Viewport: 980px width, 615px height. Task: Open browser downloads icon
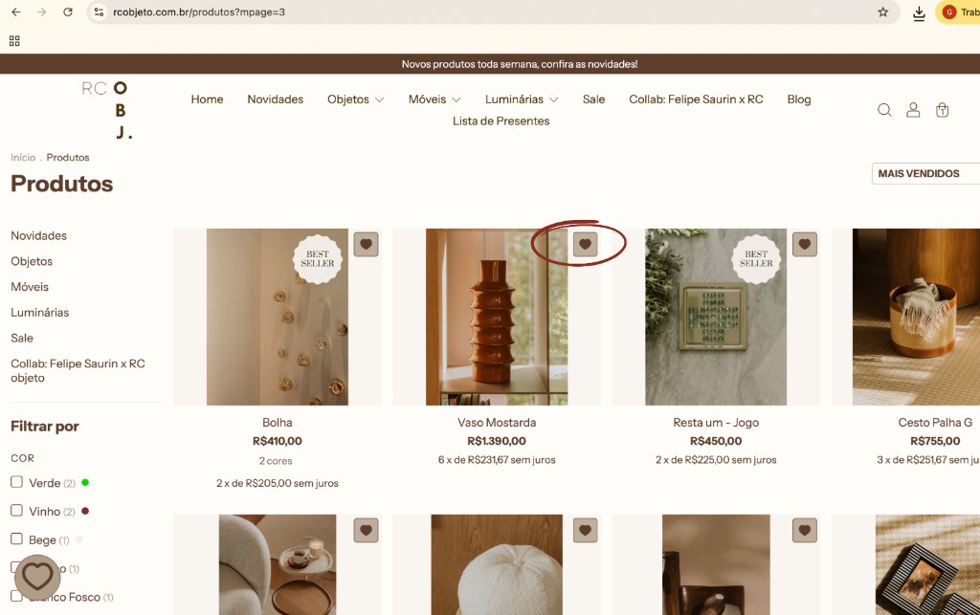919,12
